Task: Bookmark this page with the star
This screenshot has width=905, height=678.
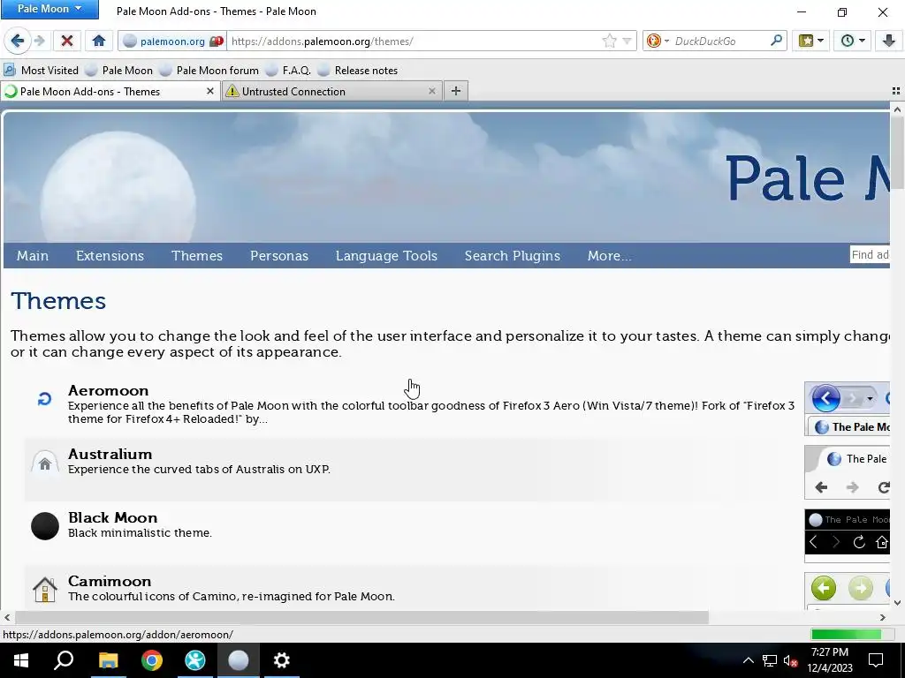Action: (x=609, y=41)
